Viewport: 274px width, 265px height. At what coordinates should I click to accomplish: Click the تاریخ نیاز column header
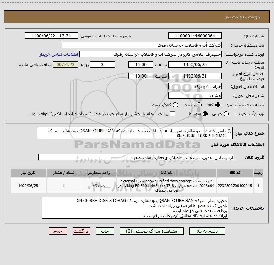[28, 173]
